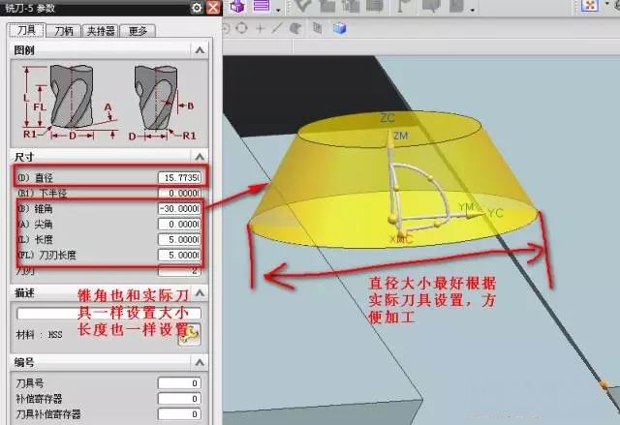This screenshot has height=425, width=620.
Task: Click the purple horizontal lines icon
Action: [262, 6]
